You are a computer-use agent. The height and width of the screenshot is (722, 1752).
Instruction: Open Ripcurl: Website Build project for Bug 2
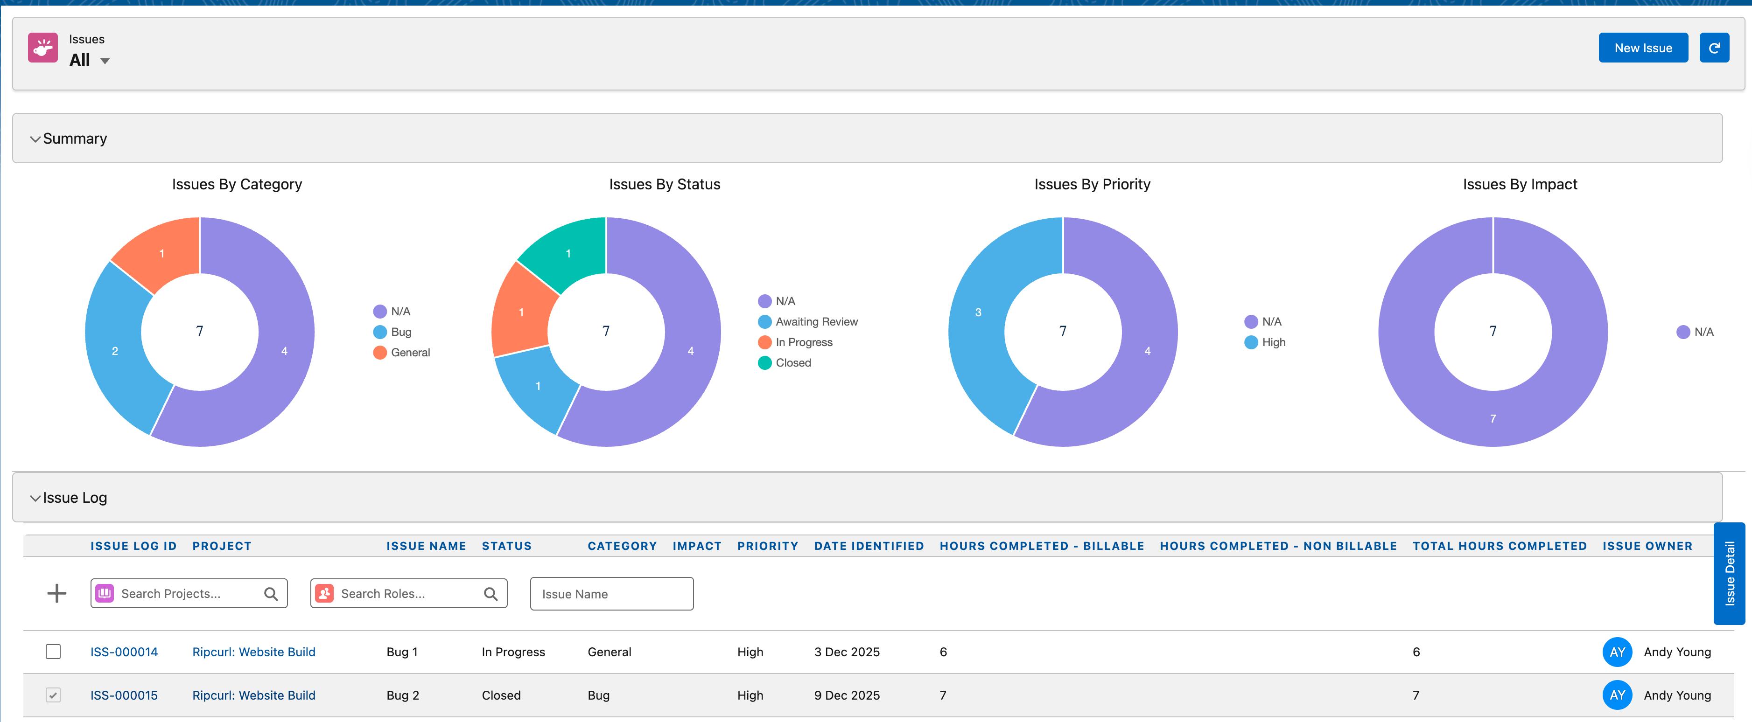coord(254,695)
